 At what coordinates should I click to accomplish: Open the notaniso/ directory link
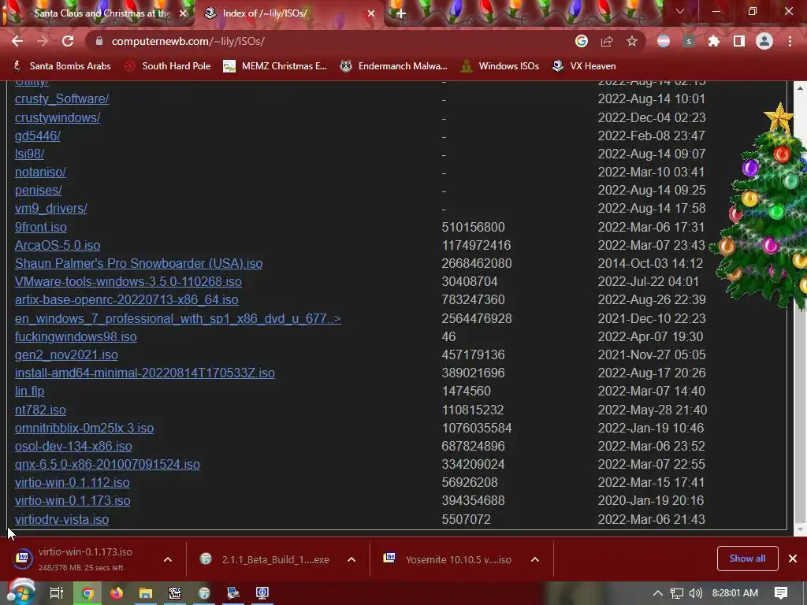click(x=40, y=173)
